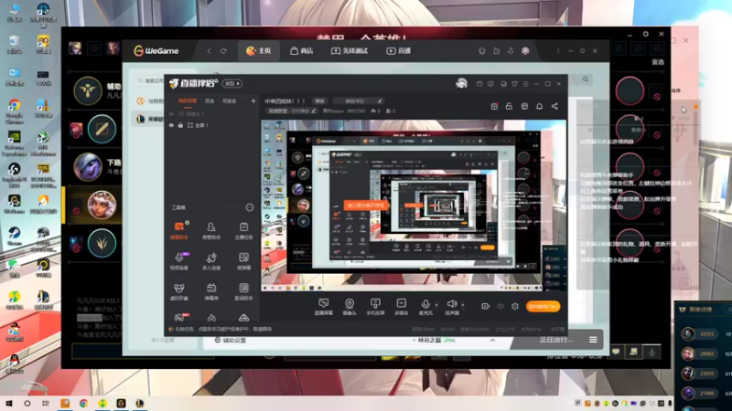
Task: Open microphone dropdown arrow
Action: point(436,305)
